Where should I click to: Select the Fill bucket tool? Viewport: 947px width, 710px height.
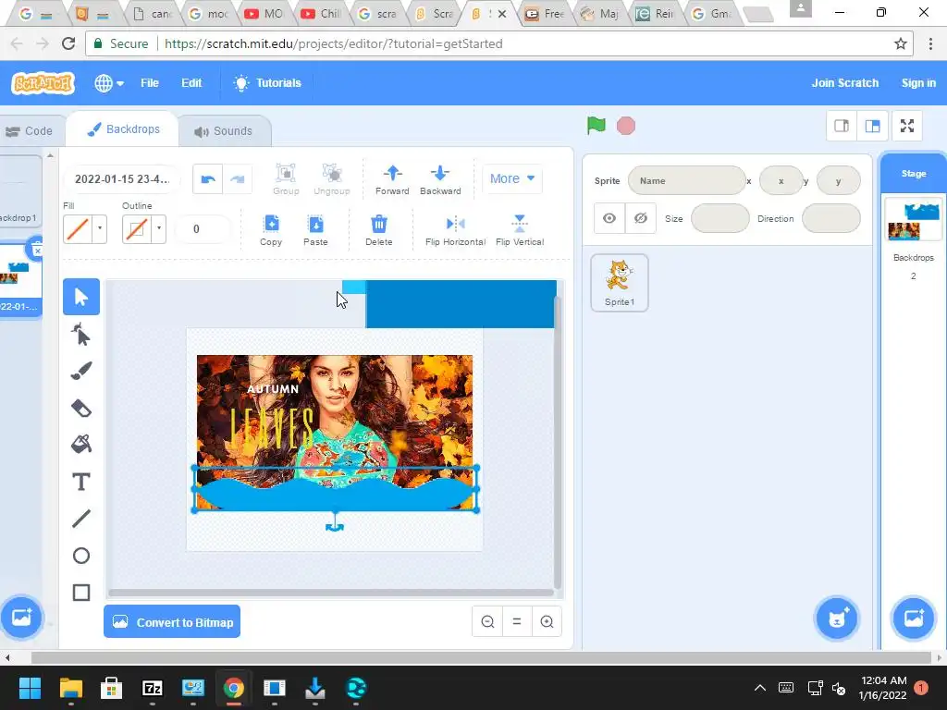[81, 445]
